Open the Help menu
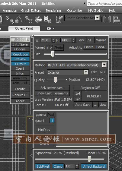Screen dimensions: 122x171 112,11
